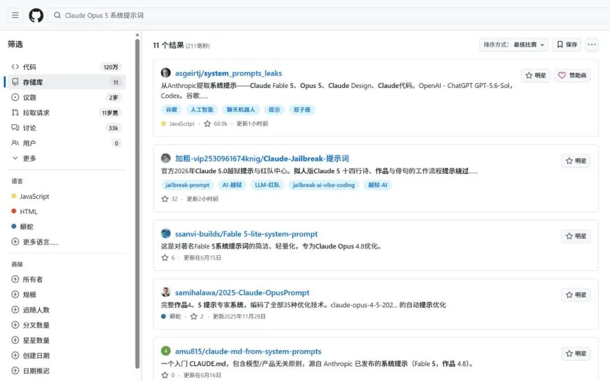Open the three-dot more options menu
The height and width of the screenshot is (381, 610).
pos(592,45)
